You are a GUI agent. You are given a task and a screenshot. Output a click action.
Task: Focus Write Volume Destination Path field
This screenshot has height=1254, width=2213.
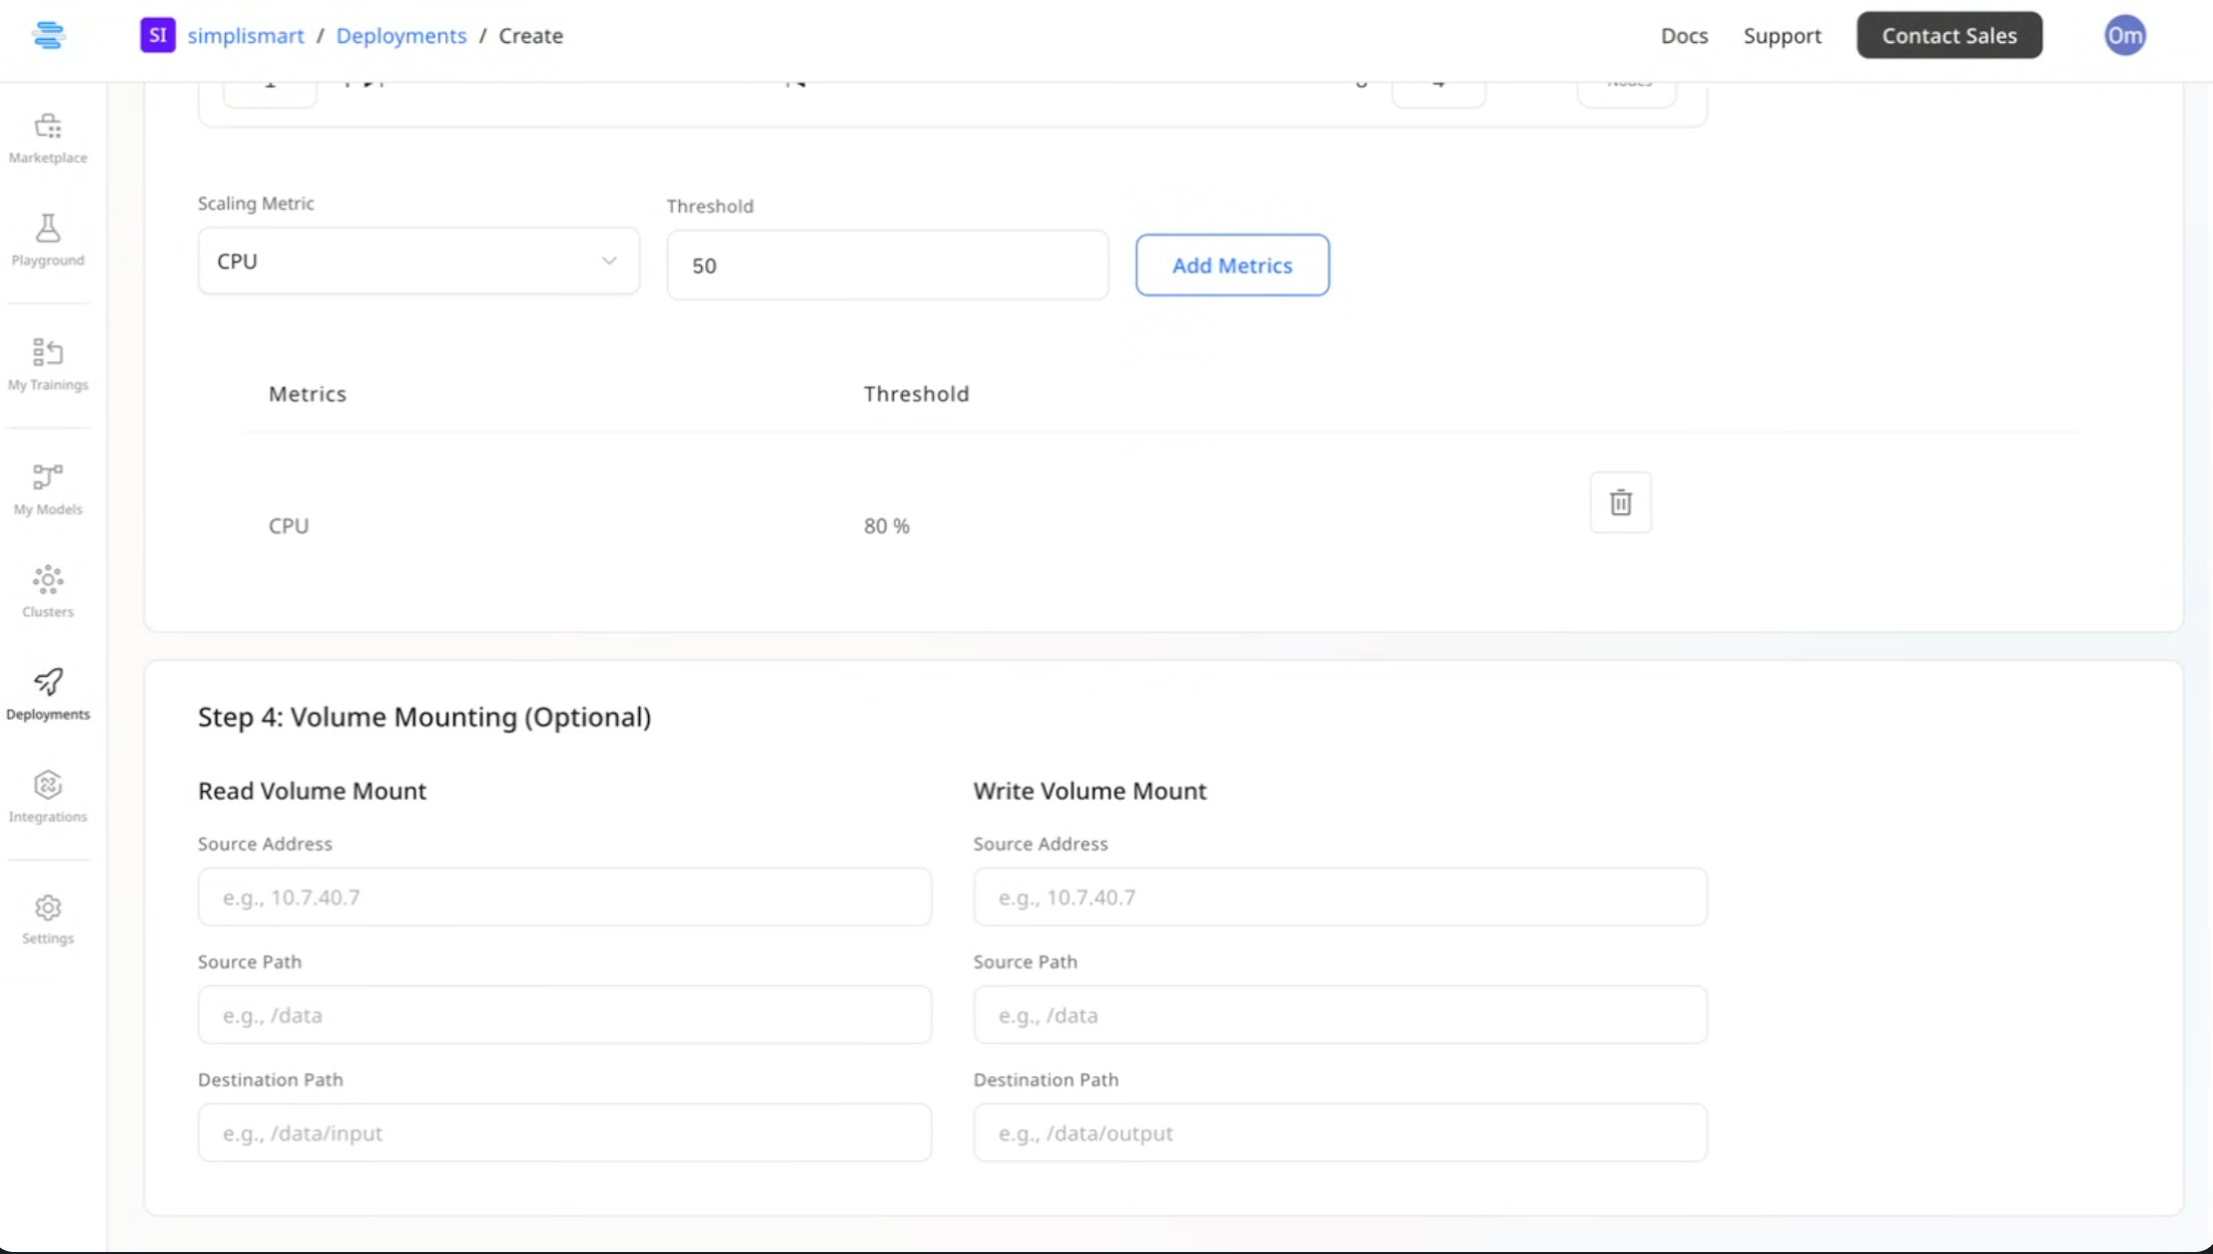(x=1339, y=1133)
